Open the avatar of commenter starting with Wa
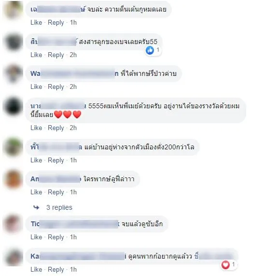263x276 pixels. pyautogui.click(x=14, y=74)
